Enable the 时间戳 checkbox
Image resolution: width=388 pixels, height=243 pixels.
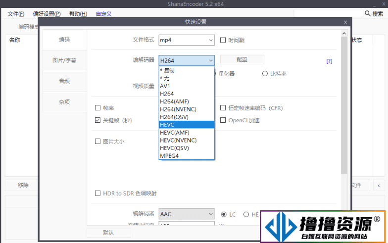point(223,40)
